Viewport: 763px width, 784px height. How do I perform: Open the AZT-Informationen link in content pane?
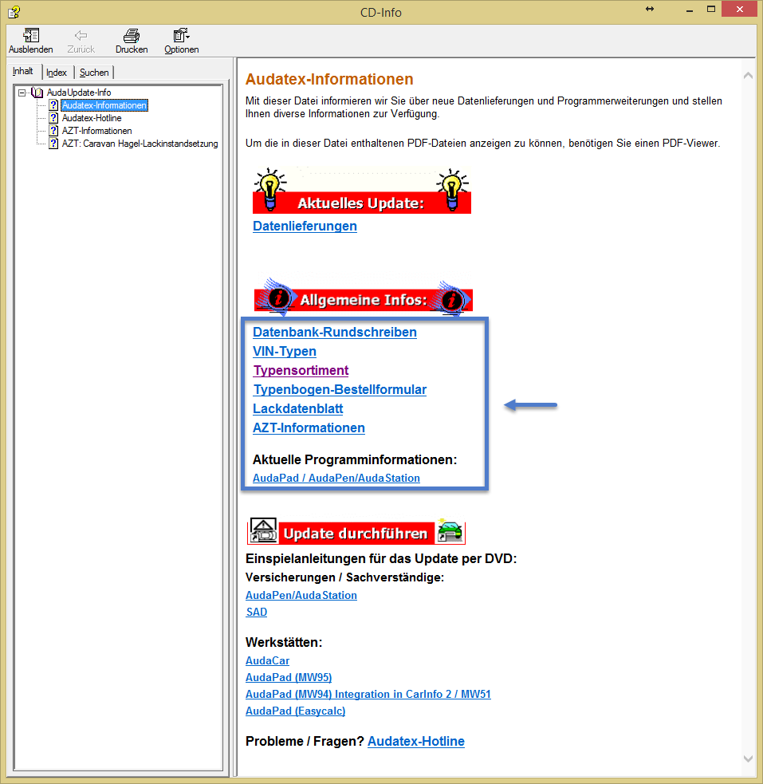[x=309, y=427]
